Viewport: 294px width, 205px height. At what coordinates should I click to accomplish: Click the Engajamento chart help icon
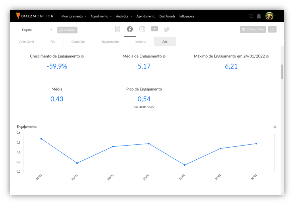[x=275, y=127]
